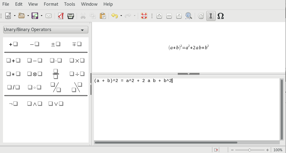The image size is (286, 153).
Task: Open the Tools menu
Action: pos(69,4)
